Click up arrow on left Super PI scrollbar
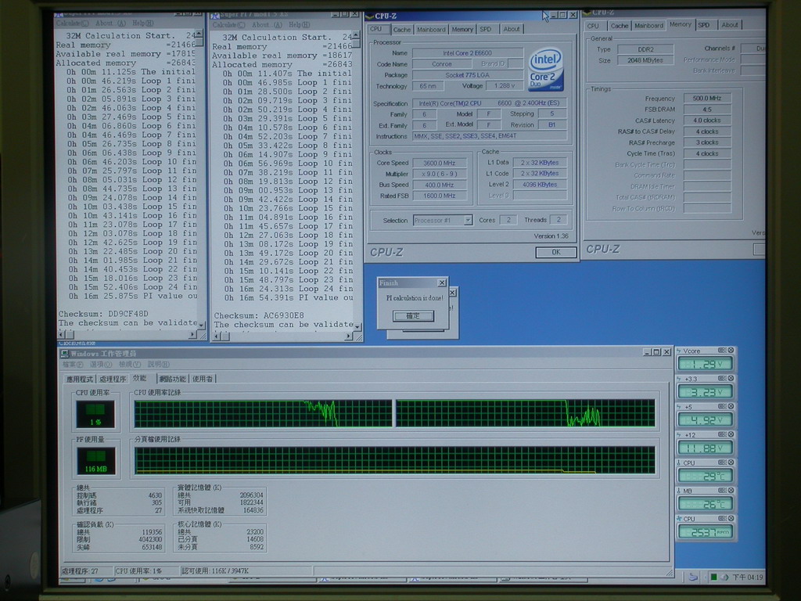 pyautogui.click(x=199, y=33)
